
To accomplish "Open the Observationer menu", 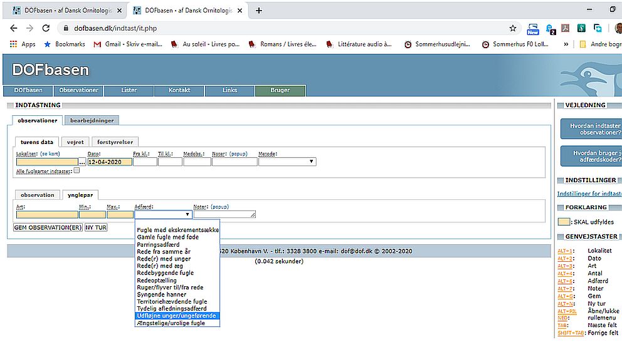I will 78,90.
